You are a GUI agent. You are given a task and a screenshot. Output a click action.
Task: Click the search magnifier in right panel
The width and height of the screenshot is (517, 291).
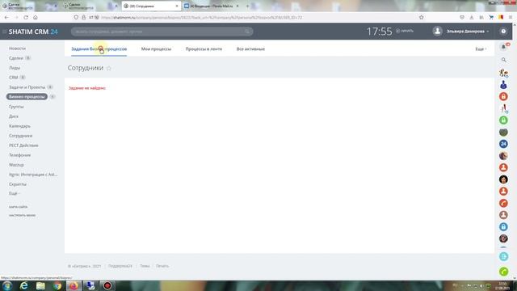(503, 60)
